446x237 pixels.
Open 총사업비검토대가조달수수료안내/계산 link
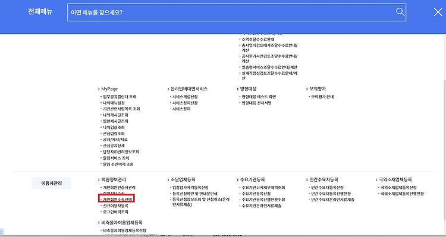(269, 48)
